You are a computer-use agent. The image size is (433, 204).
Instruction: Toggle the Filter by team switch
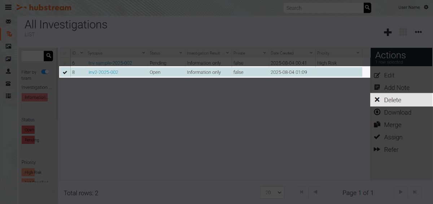(45, 72)
